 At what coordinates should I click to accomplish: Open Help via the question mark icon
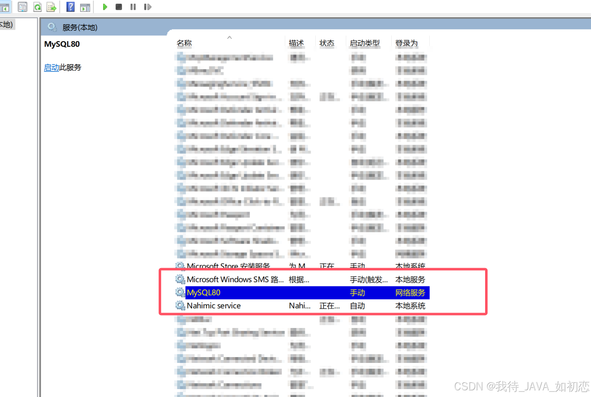(71, 7)
